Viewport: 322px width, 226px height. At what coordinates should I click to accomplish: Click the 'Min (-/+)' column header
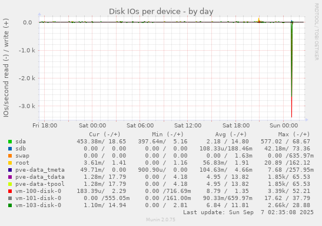click(168, 135)
